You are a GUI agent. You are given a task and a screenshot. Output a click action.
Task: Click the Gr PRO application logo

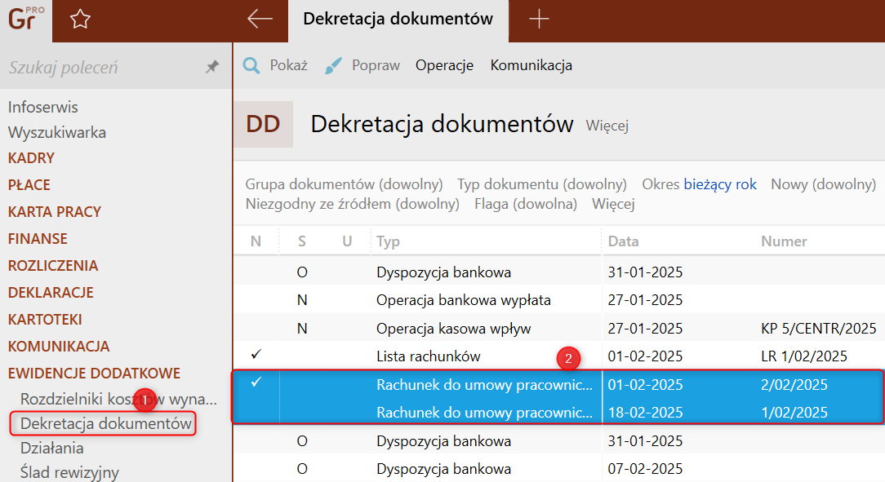point(24,20)
